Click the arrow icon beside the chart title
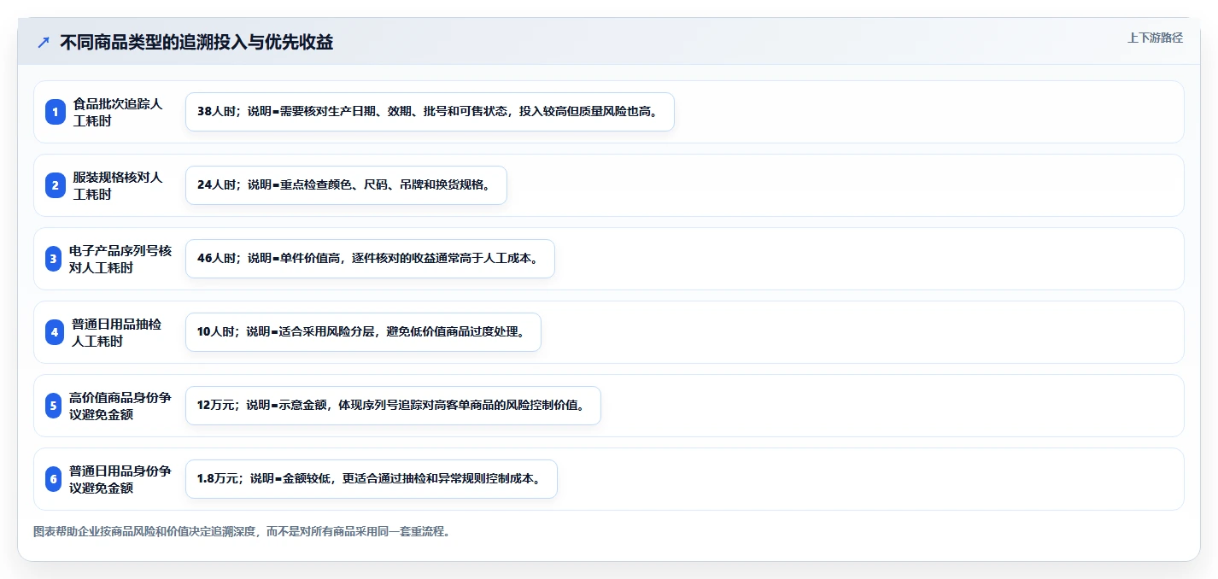Viewport: 1218px width, 579px height. pos(44,42)
